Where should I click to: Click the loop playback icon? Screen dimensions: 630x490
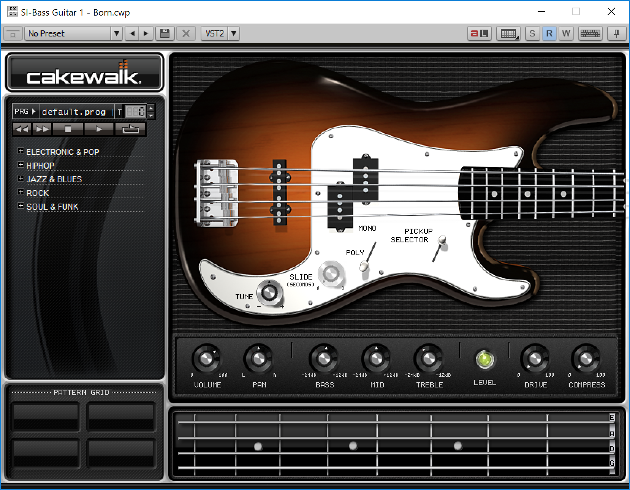pyautogui.click(x=130, y=129)
